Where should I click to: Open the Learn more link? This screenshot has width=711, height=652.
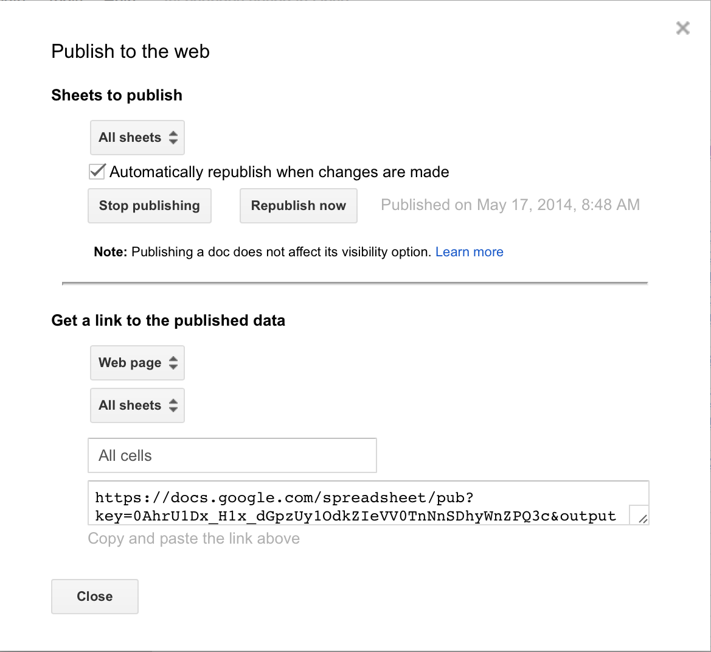coord(469,252)
